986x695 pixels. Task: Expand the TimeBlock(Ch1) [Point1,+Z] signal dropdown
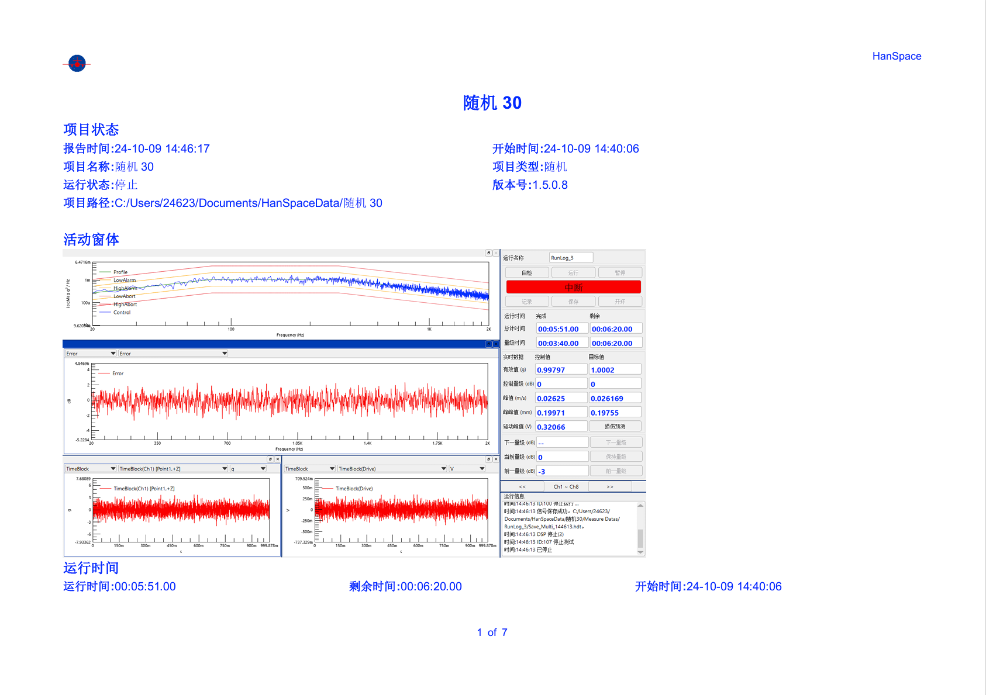point(173,469)
